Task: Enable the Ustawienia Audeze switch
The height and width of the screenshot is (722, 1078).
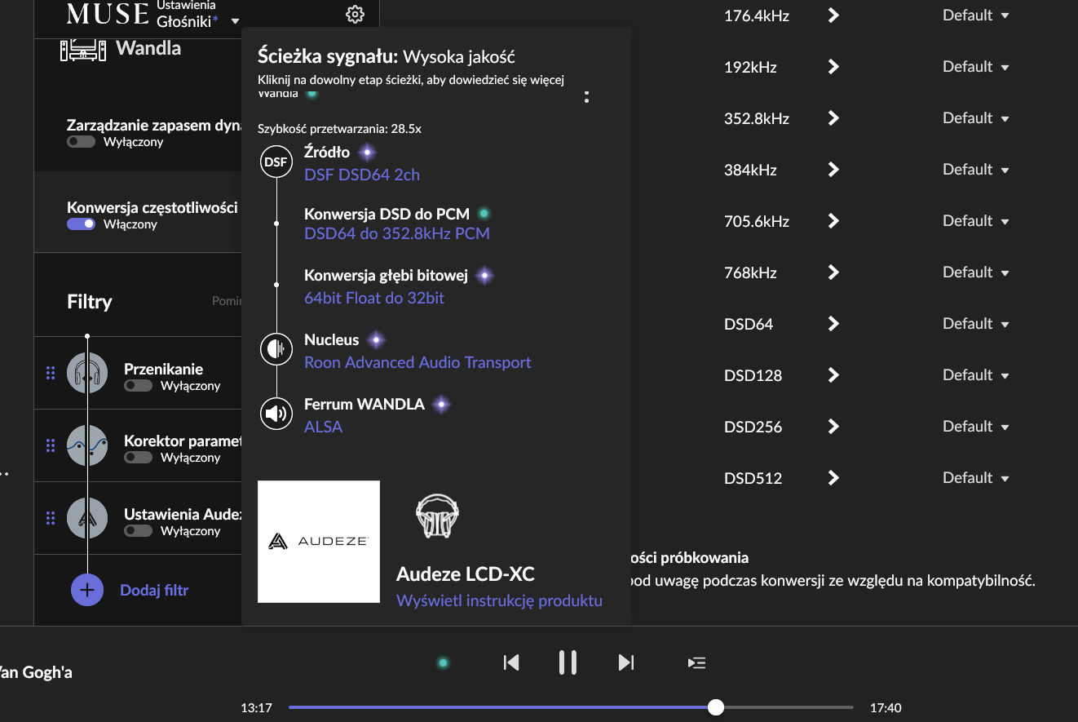Action: [x=138, y=531]
